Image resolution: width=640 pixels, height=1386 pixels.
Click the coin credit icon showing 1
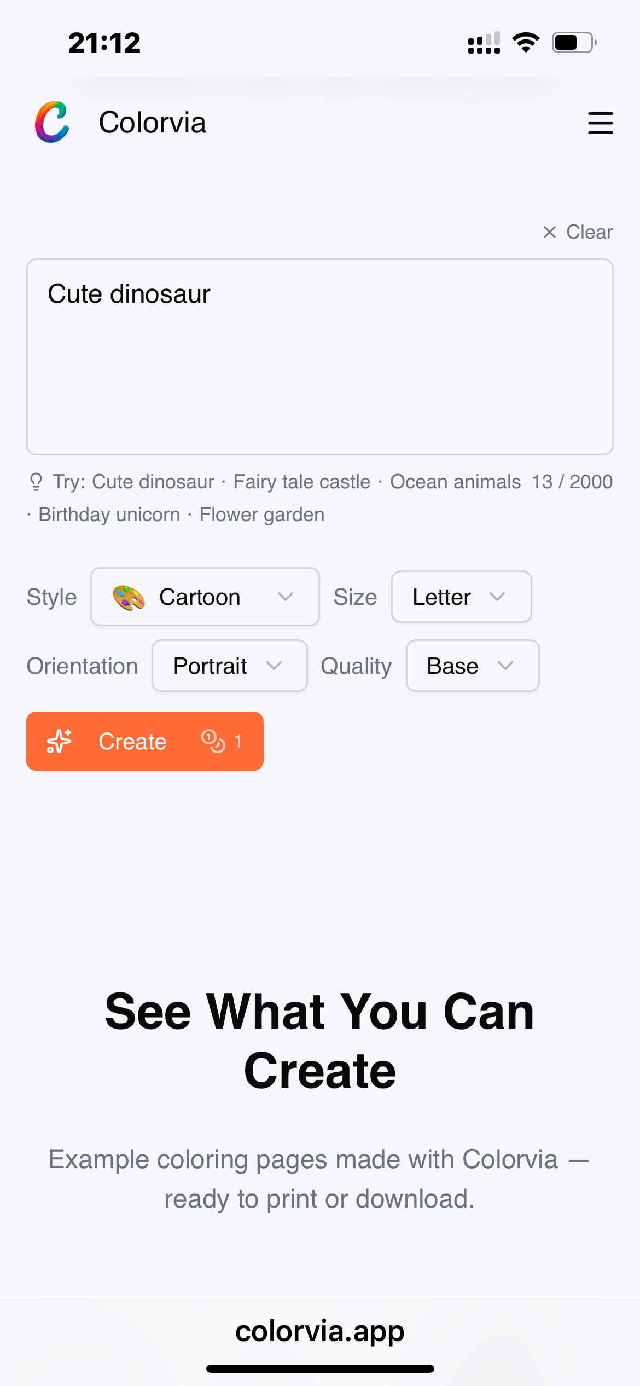(x=213, y=741)
